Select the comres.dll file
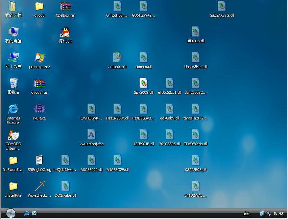 (x=143, y=58)
